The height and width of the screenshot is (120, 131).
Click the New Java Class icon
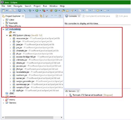point(56,10)
